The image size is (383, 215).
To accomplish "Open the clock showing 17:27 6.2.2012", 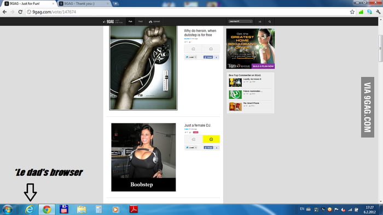I will [369, 210].
